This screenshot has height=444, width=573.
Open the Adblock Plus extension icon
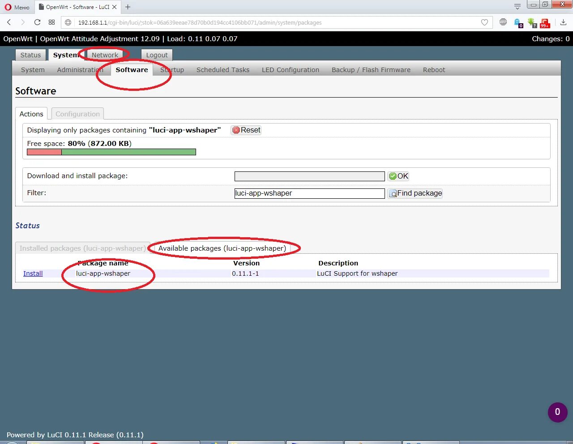(503, 22)
